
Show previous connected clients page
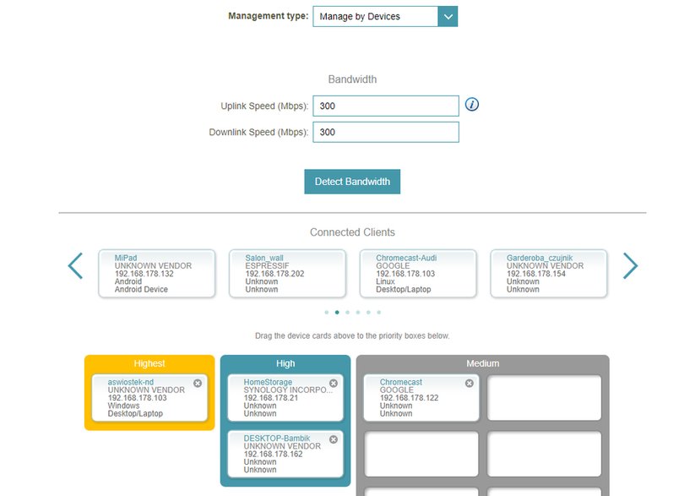(x=75, y=265)
